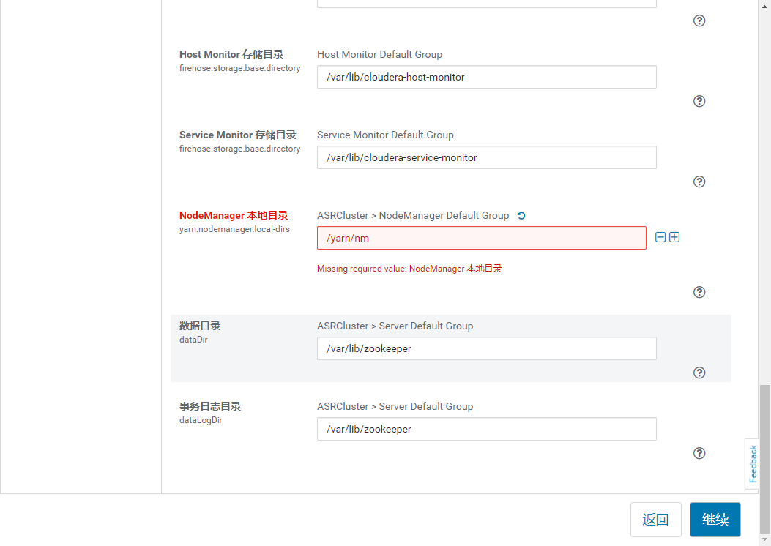
Task: Open help for the Service Monitor storage directory
Action: point(699,182)
